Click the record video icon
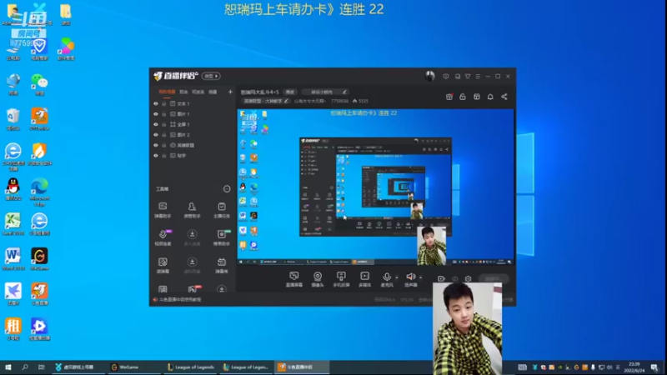Image resolution: width=667 pixels, height=375 pixels. [441, 279]
